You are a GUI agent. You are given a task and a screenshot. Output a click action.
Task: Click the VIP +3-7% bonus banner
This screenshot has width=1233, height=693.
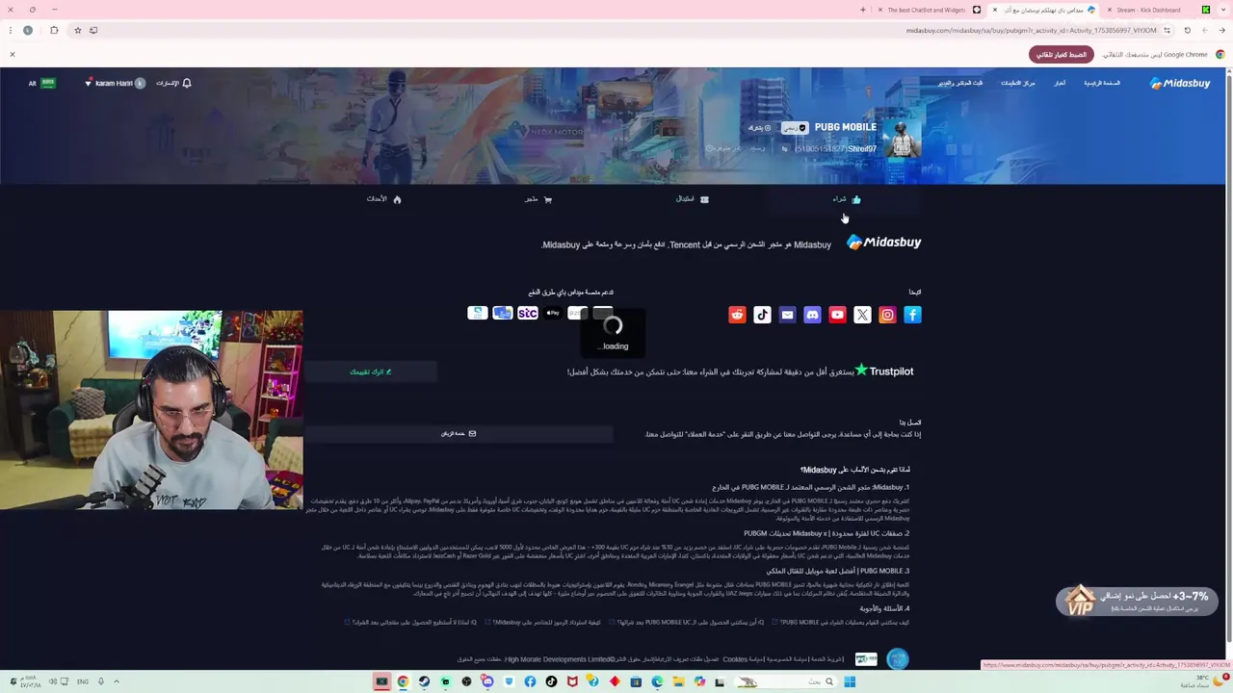coord(1136,601)
